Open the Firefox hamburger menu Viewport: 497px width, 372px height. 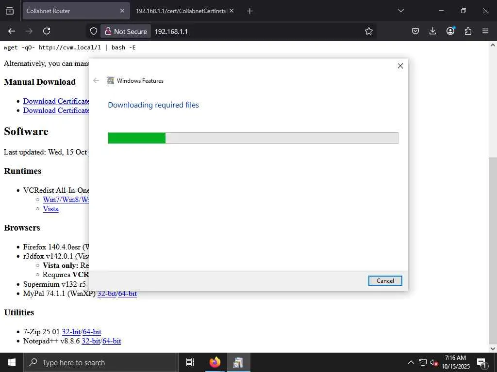point(485,31)
